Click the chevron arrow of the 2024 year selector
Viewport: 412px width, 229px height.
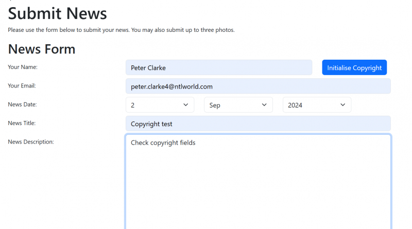[342, 105]
